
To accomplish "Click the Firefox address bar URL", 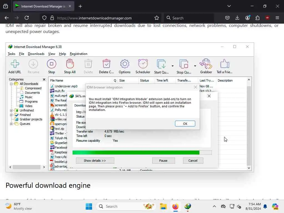I will (94, 18).
